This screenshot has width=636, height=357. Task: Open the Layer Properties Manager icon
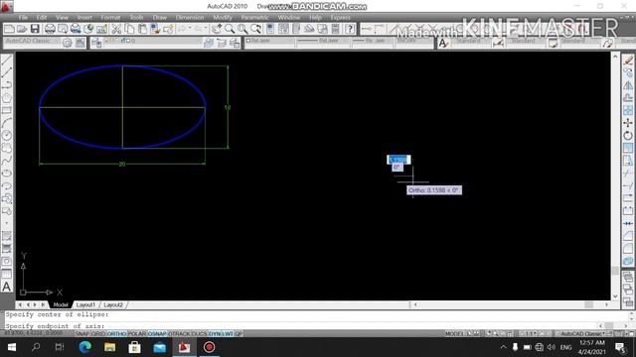tap(96, 43)
